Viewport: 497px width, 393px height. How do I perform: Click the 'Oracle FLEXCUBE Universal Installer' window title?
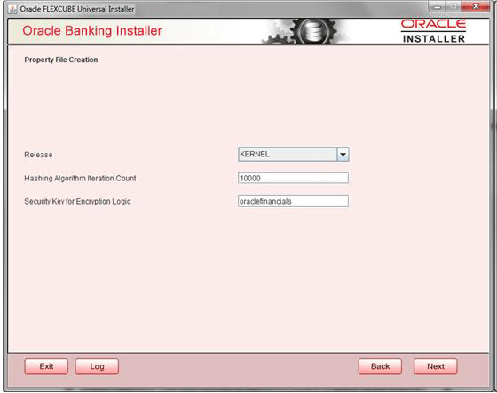pos(77,9)
